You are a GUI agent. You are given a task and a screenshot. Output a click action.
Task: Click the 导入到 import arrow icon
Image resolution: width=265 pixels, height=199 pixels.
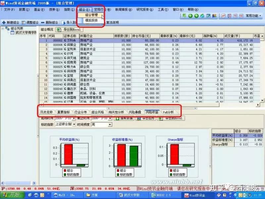[64, 23]
